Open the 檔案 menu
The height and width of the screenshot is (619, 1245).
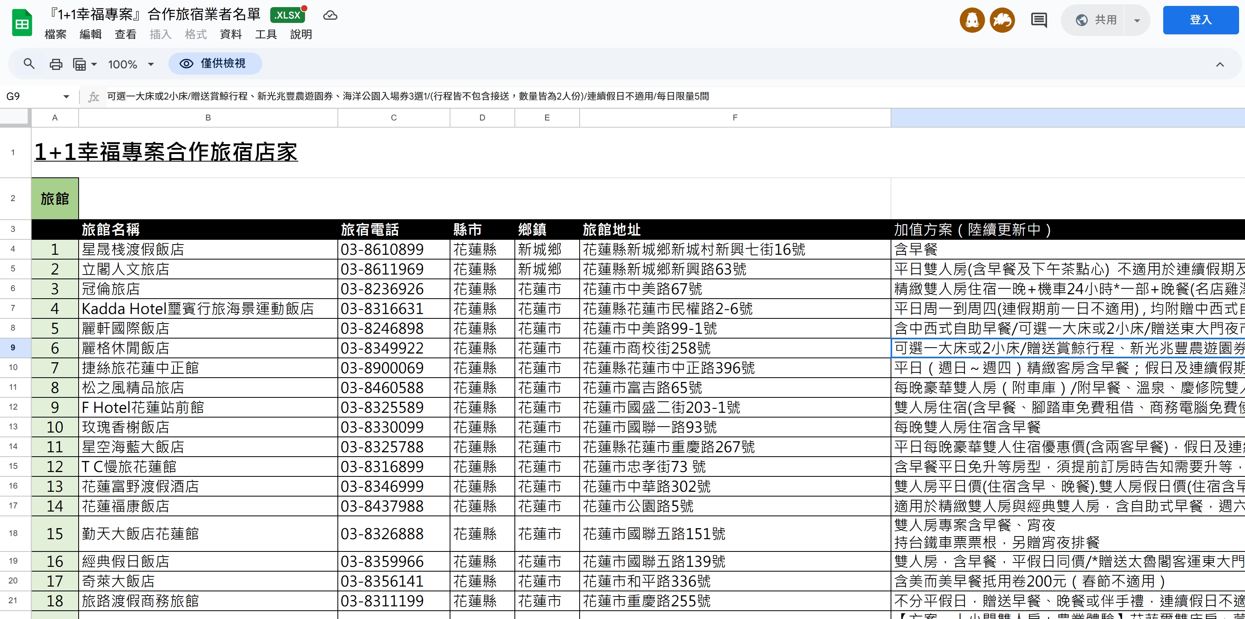tap(55, 34)
